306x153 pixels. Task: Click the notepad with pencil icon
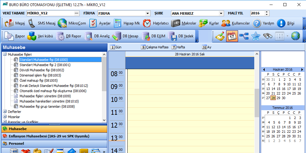point(220,36)
